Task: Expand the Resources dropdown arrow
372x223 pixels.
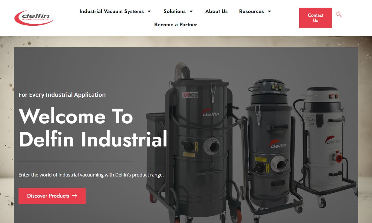Action: [x=269, y=12]
